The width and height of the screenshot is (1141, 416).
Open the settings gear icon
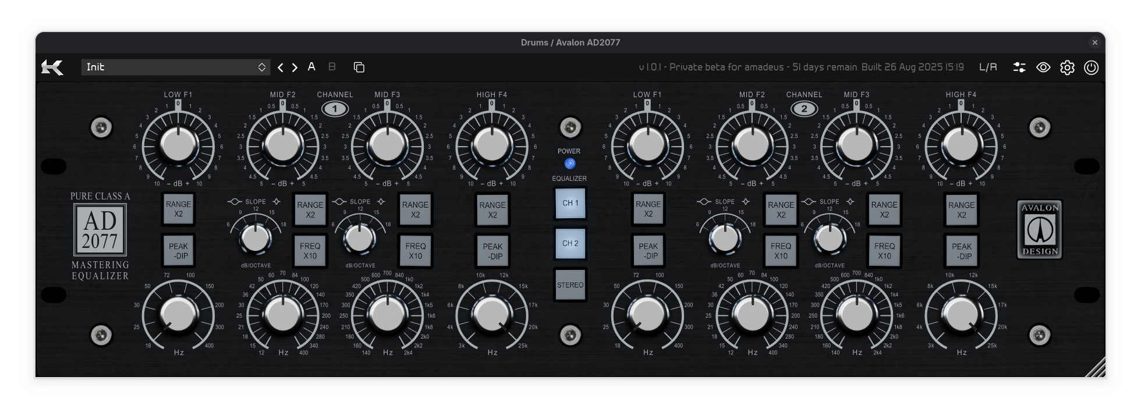pyautogui.click(x=1067, y=67)
